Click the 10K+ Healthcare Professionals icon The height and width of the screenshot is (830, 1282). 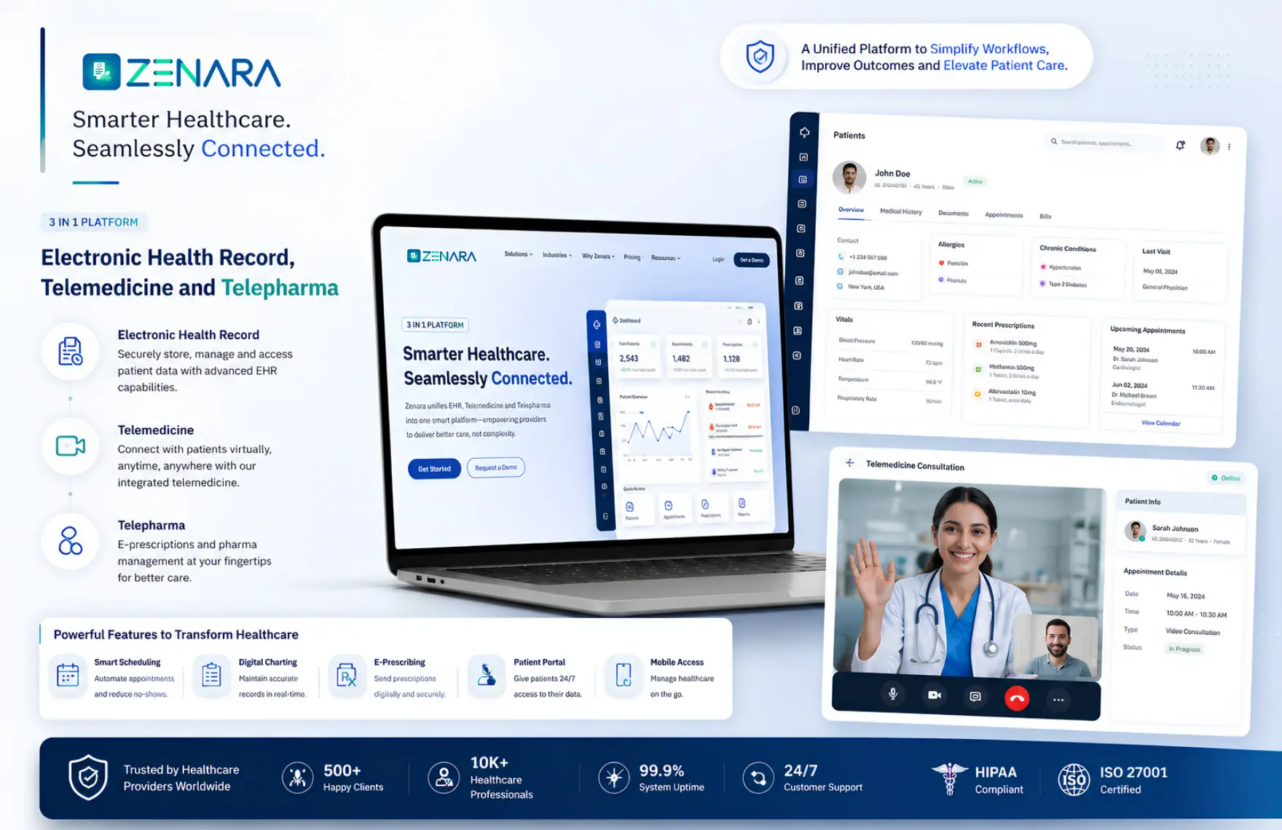pos(444,778)
